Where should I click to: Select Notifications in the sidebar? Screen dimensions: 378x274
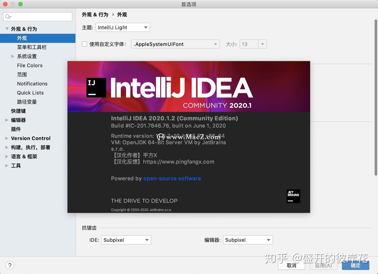coord(32,84)
